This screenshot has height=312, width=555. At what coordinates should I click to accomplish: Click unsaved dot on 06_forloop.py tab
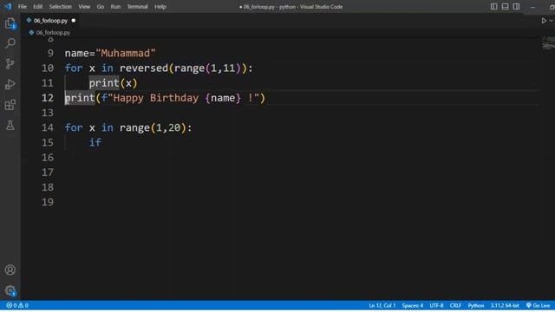[74, 21]
